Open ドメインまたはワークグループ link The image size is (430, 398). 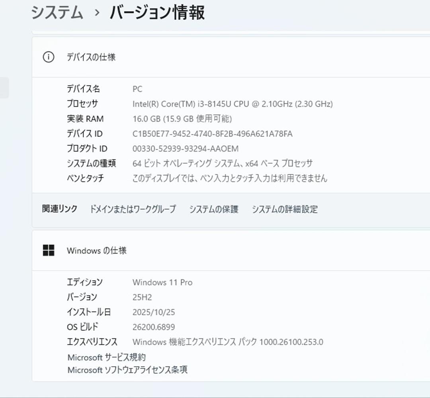point(133,209)
